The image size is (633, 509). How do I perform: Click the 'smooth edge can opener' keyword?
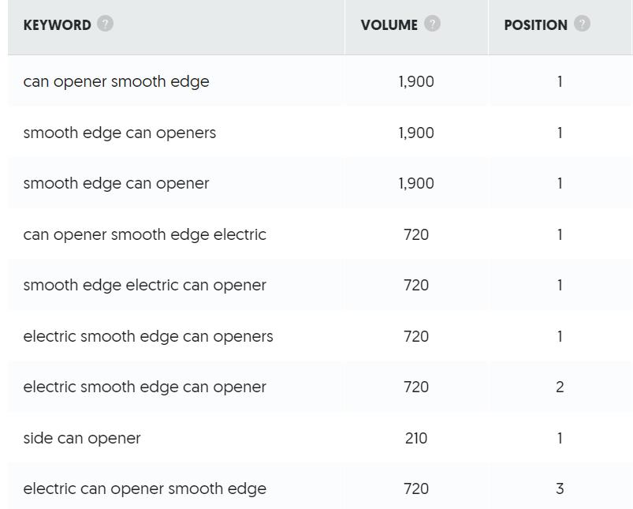117,184
